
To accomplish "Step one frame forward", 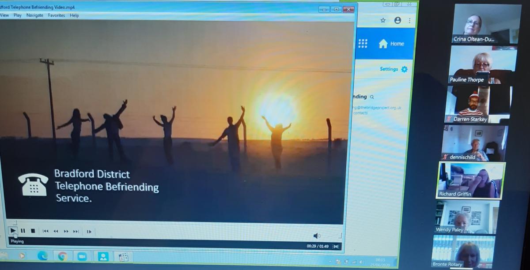I will [89, 231].
